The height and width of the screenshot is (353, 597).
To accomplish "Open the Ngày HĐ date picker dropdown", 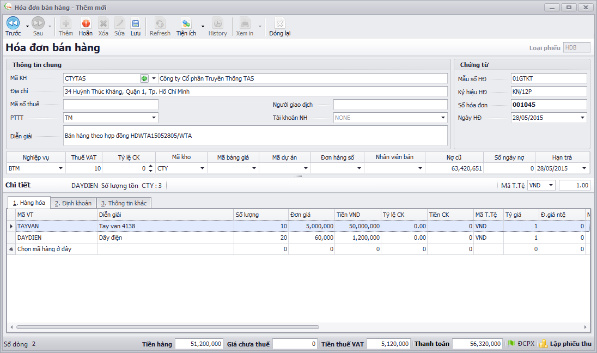I will pyautogui.click(x=582, y=118).
